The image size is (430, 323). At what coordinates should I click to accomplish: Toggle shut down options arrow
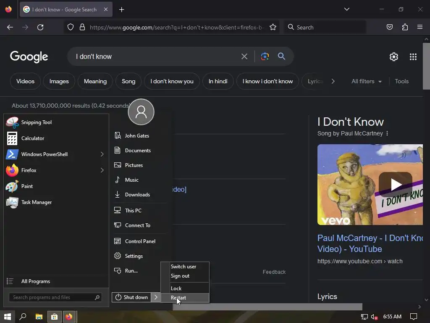click(x=156, y=297)
